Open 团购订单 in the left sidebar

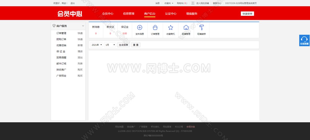tap(61, 39)
